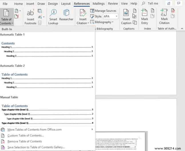
Task: Click the Tell me search box
Action: pos(150,3)
